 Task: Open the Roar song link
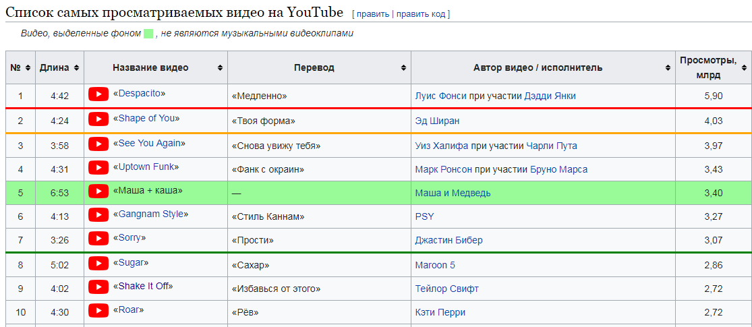(129, 309)
